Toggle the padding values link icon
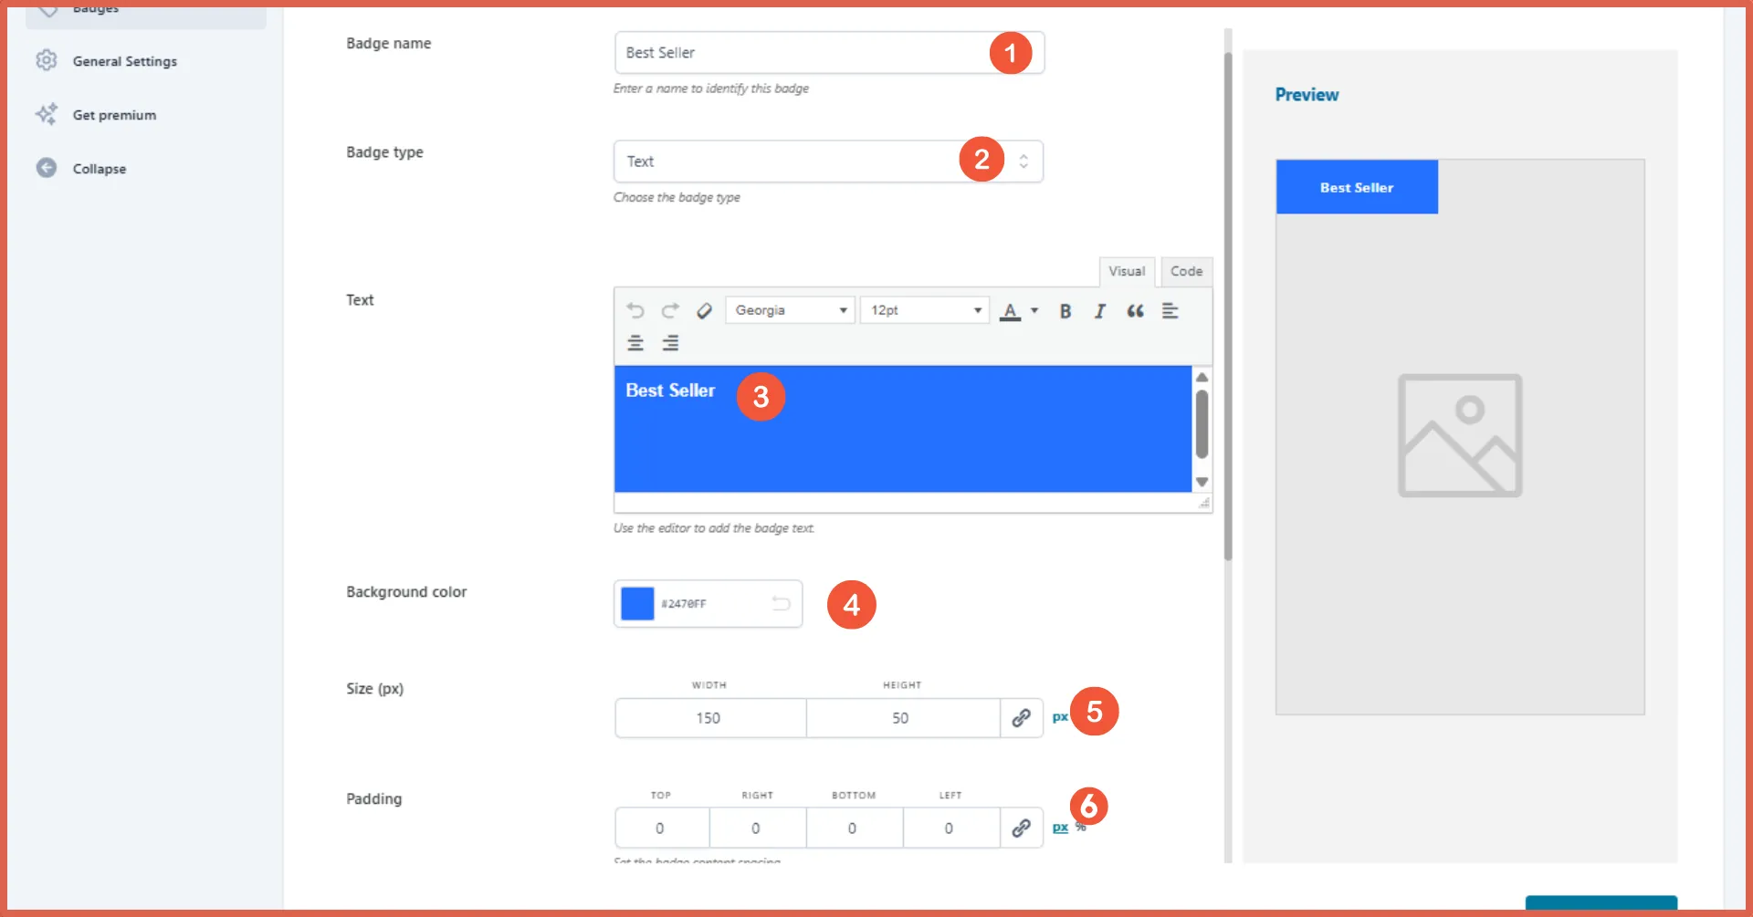Viewport: 1753px width, 917px height. click(1021, 828)
